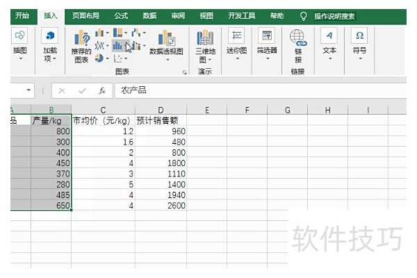The width and height of the screenshot is (417, 278).
Task: Click the 市均价(元/kg) header cell
Action: pos(103,120)
